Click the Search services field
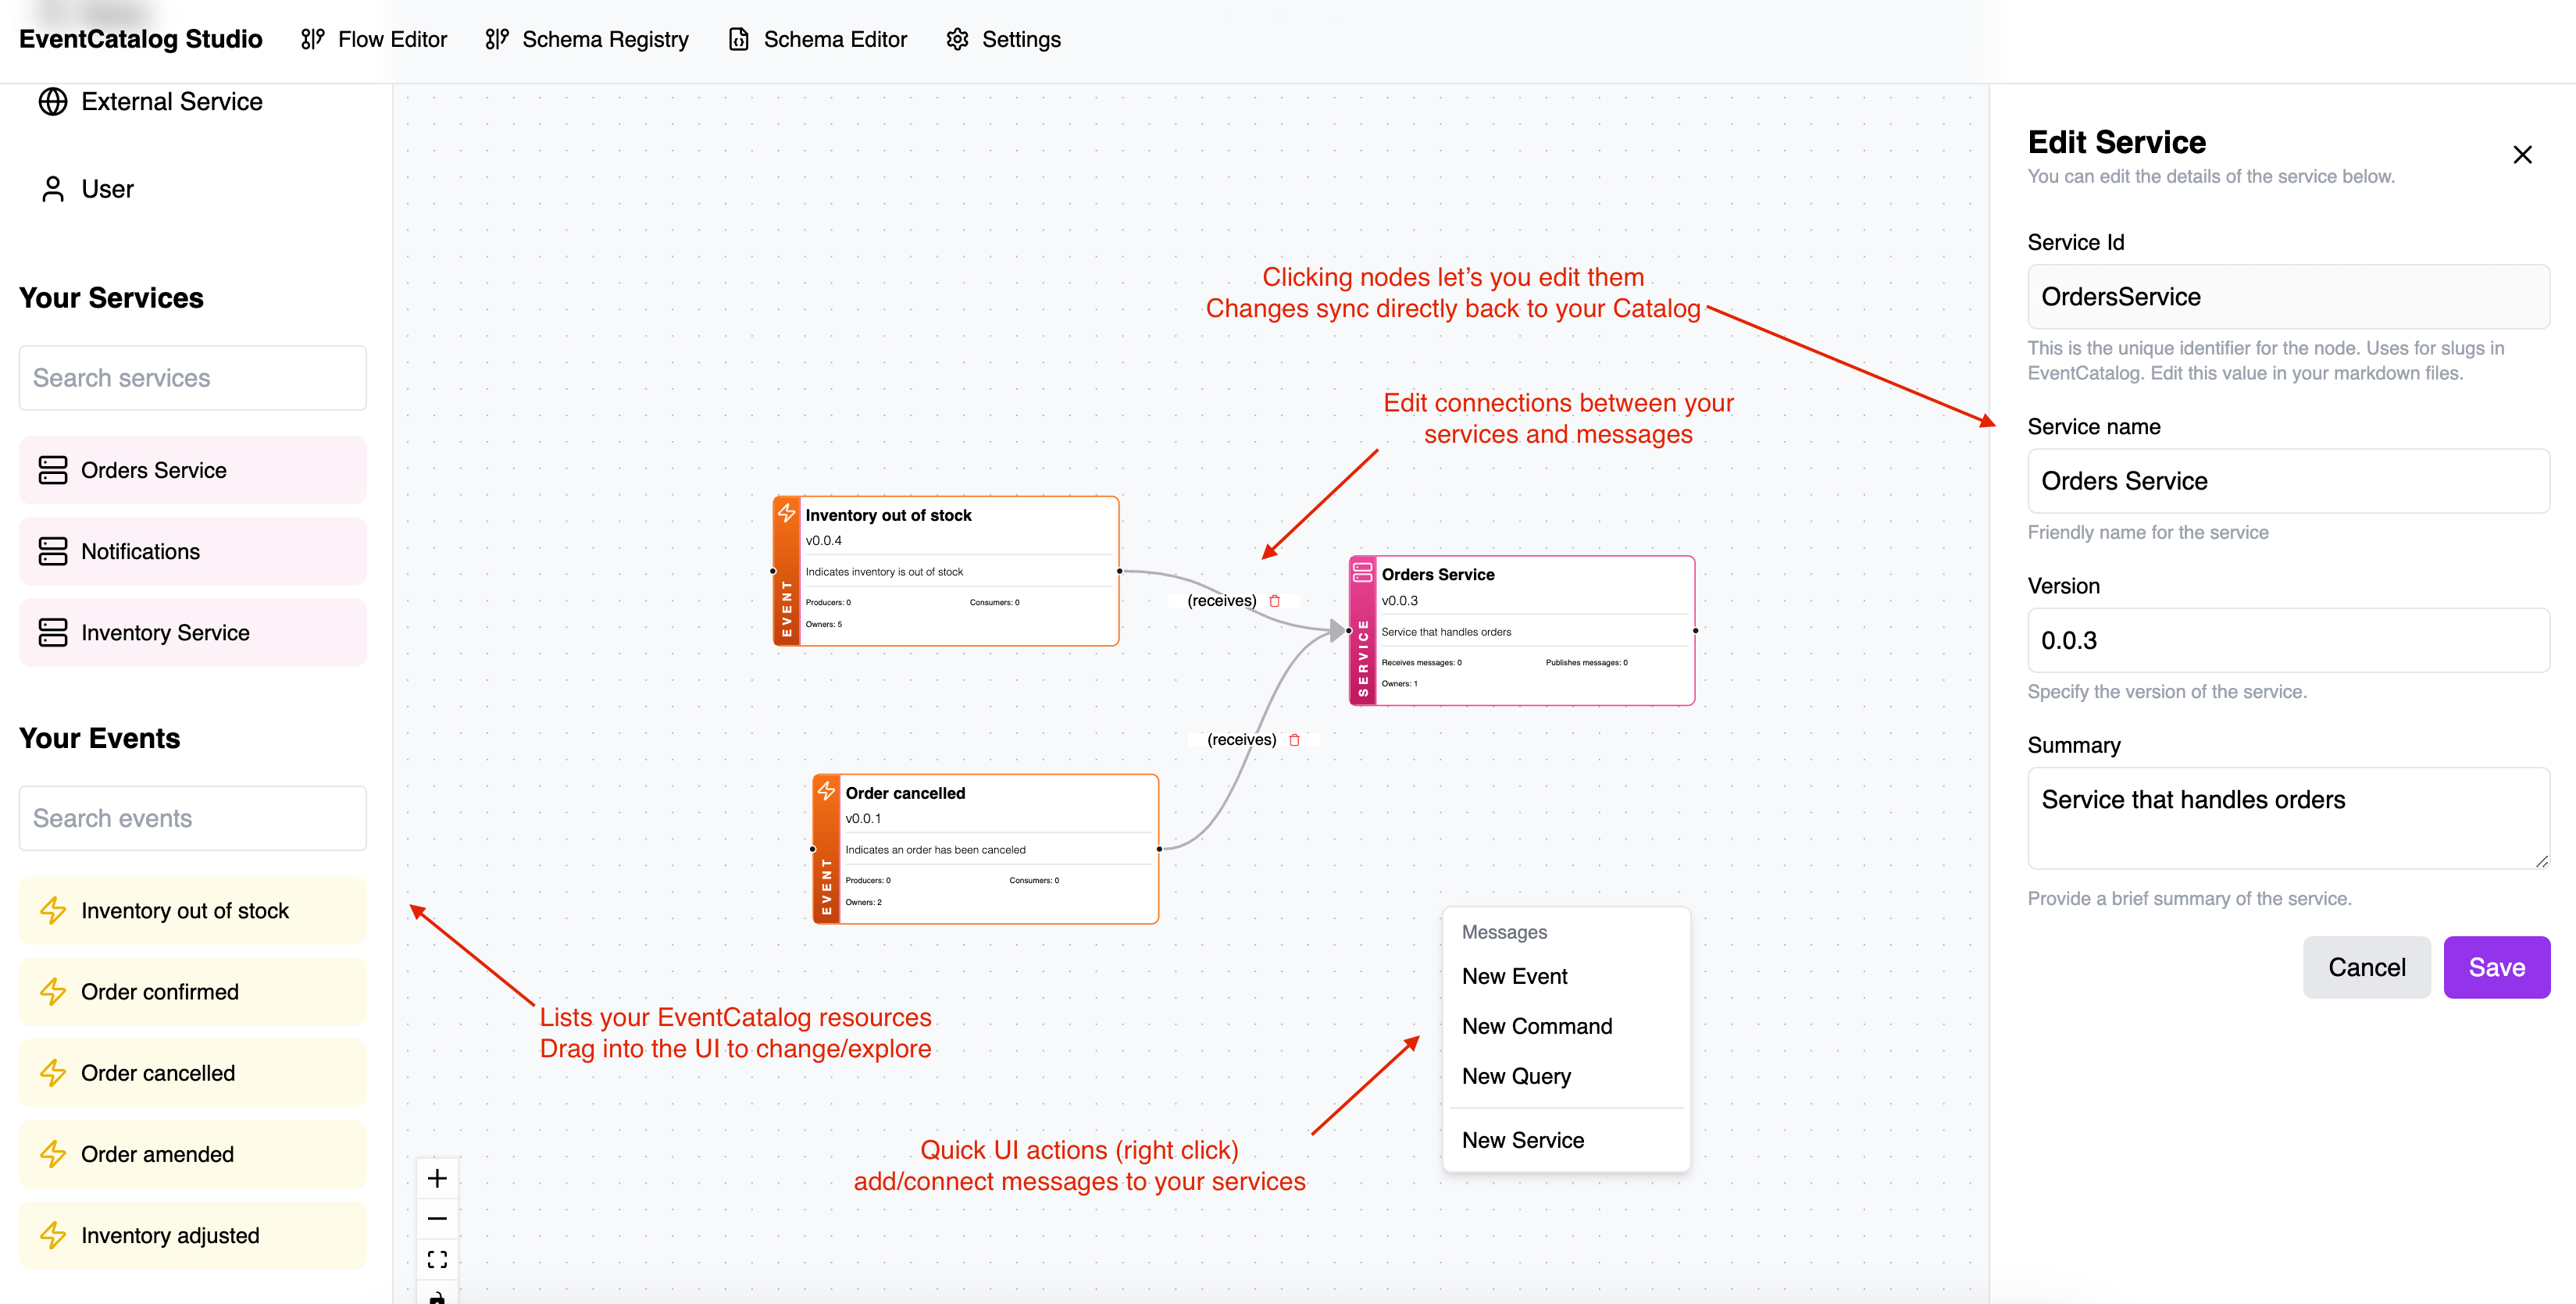 [x=192, y=377]
